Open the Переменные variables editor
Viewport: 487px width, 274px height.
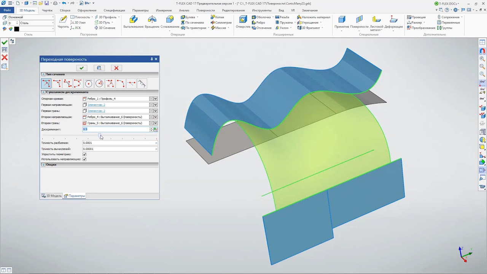(x=448, y=22)
